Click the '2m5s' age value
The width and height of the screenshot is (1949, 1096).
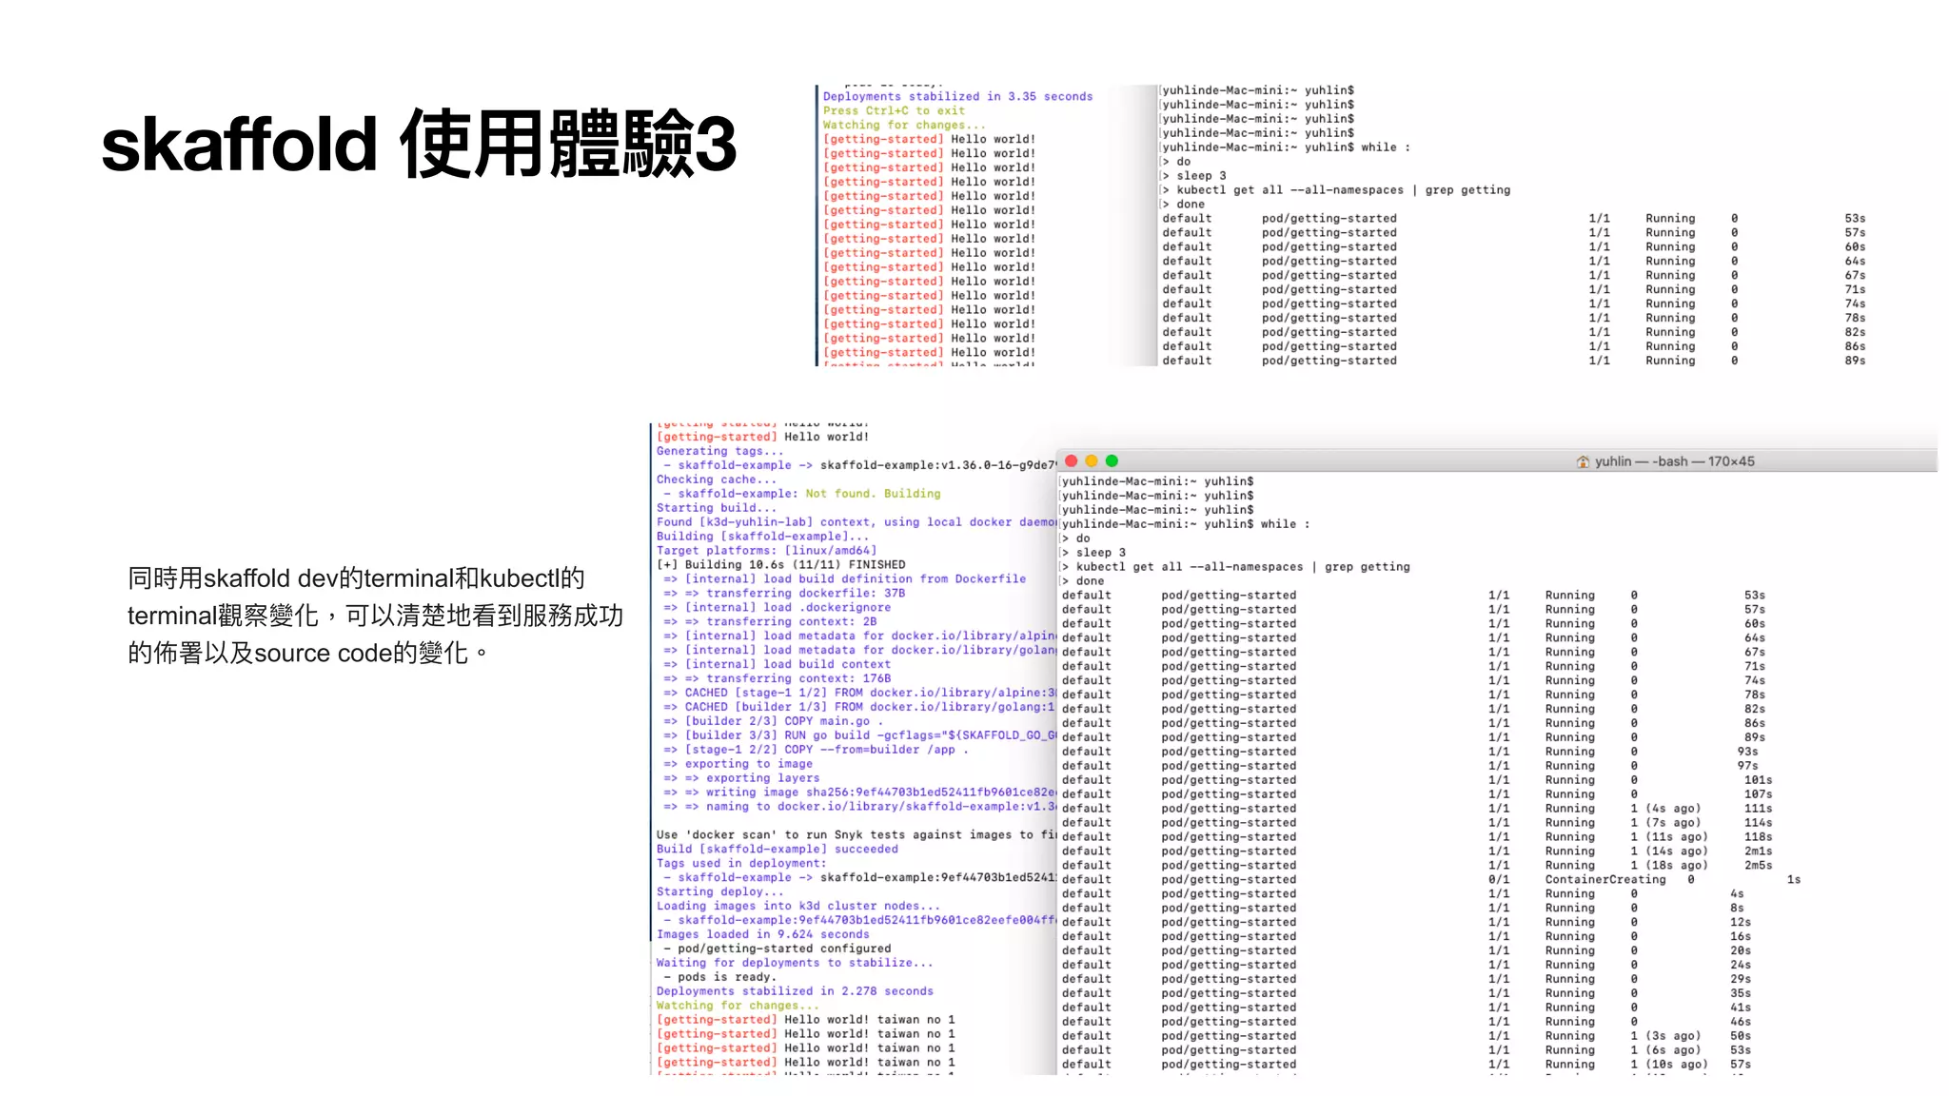(x=1759, y=866)
